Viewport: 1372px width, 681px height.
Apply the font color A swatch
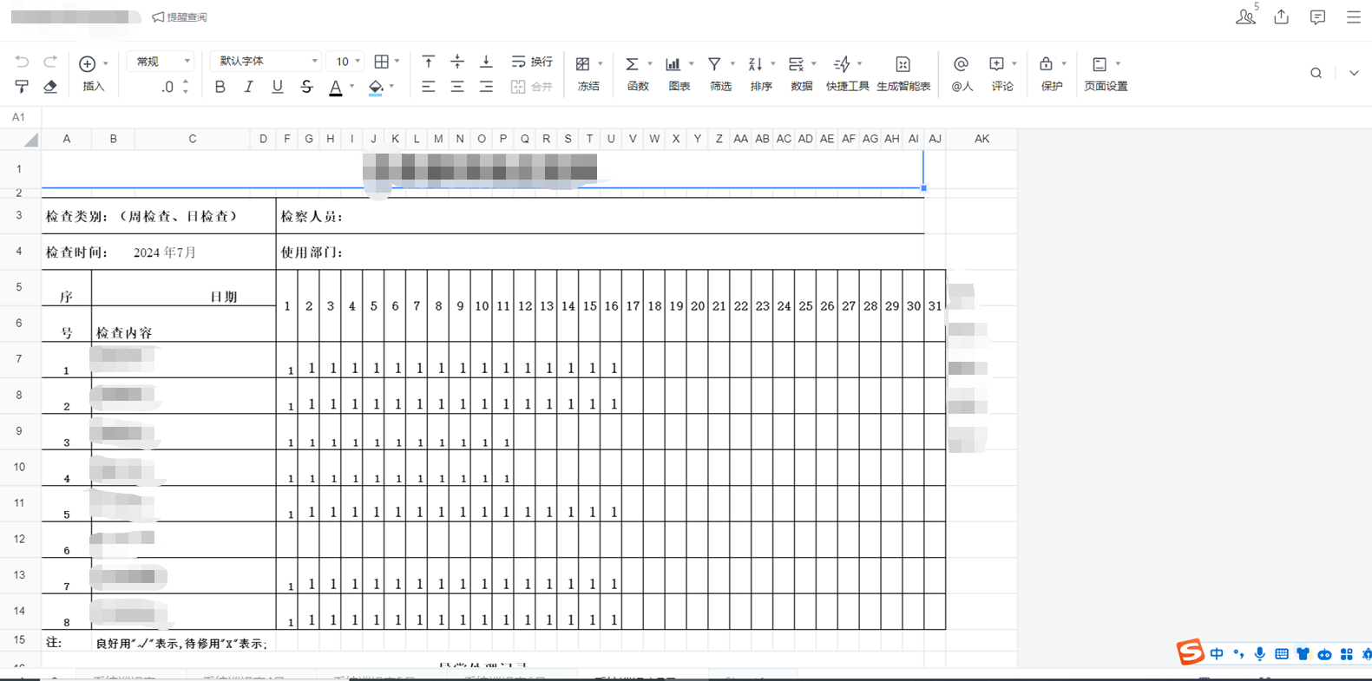[x=336, y=87]
